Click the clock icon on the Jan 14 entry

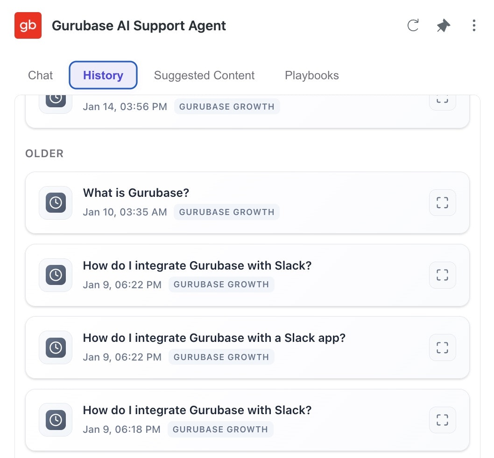pos(55,99)
